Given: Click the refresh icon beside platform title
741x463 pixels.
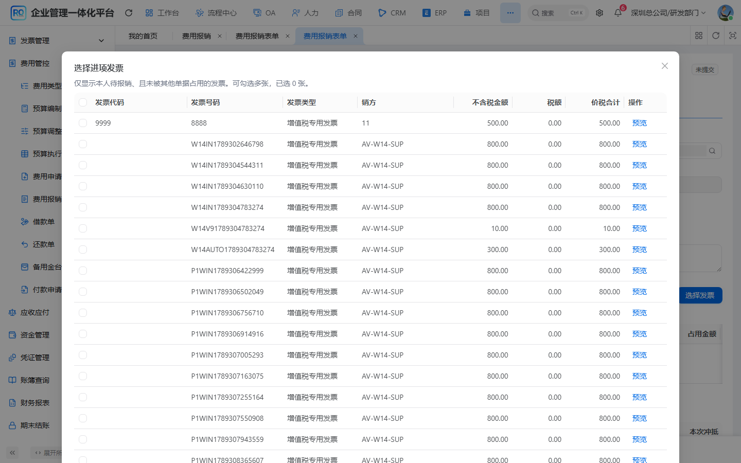Looking at the screenshot, I should pyautogui.click(x=129, y=13).
